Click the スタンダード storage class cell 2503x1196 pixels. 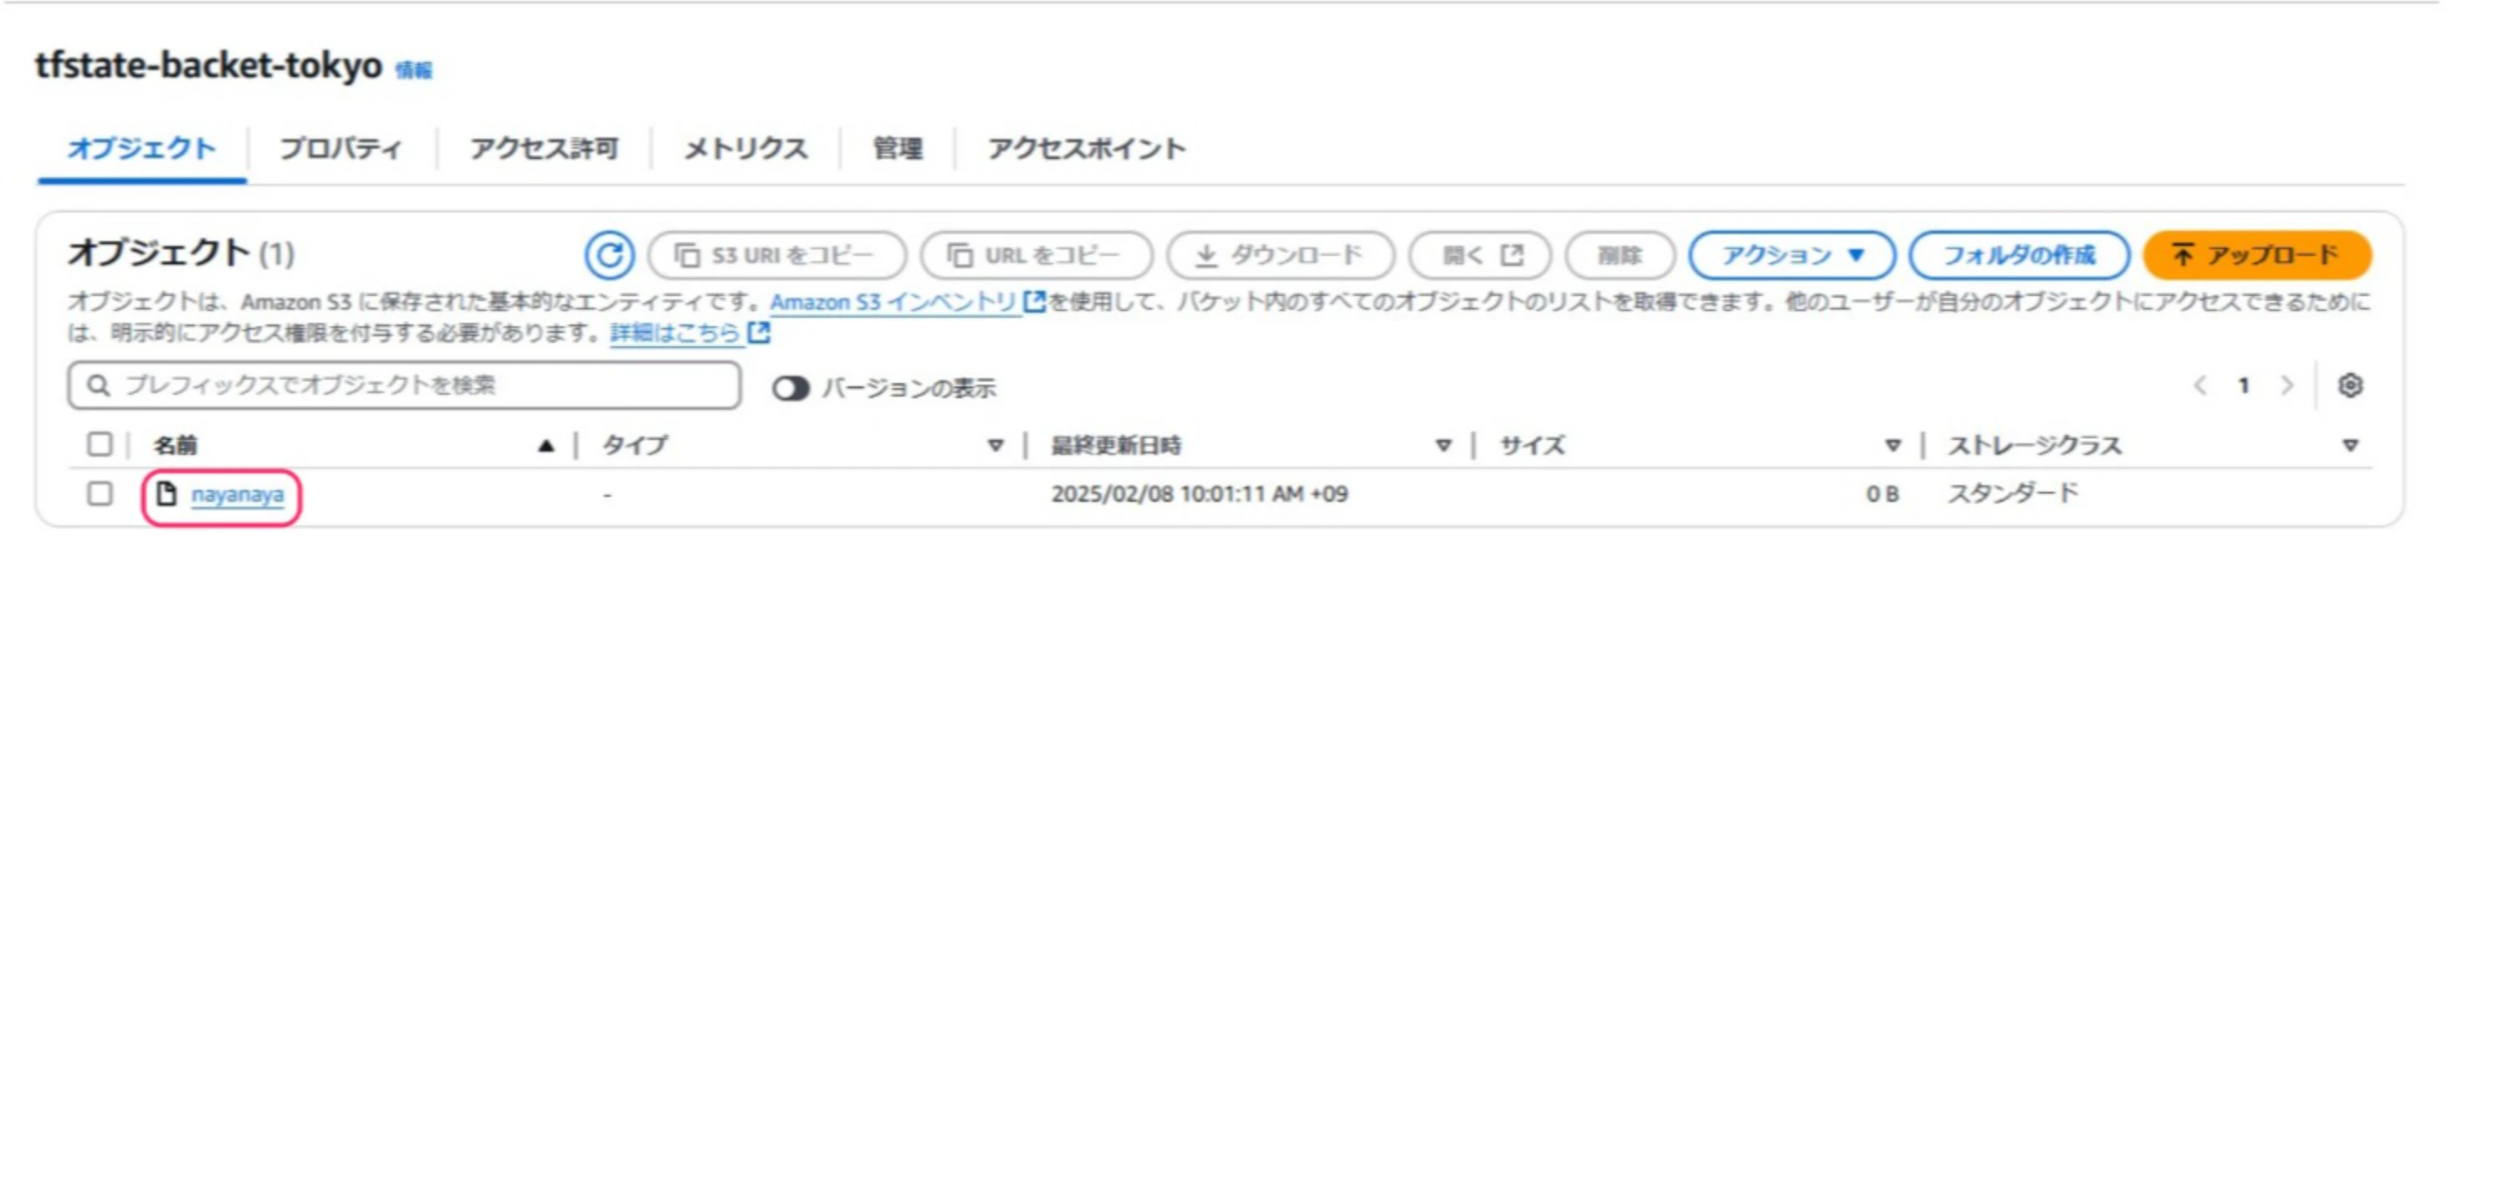point(2012,493)
